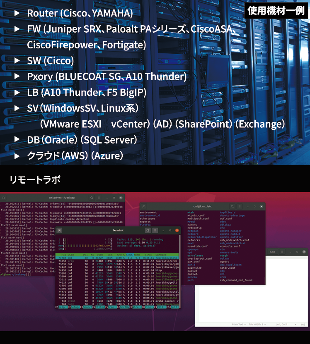Minimize the cml@kvm: /etc terminal window
This screenshot has height=344, width=310.
coord(248,206)
